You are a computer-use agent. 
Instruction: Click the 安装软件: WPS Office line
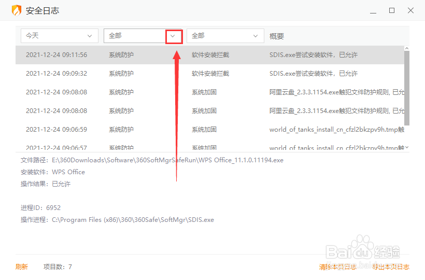pyautogui.click(x=53, y=172)
